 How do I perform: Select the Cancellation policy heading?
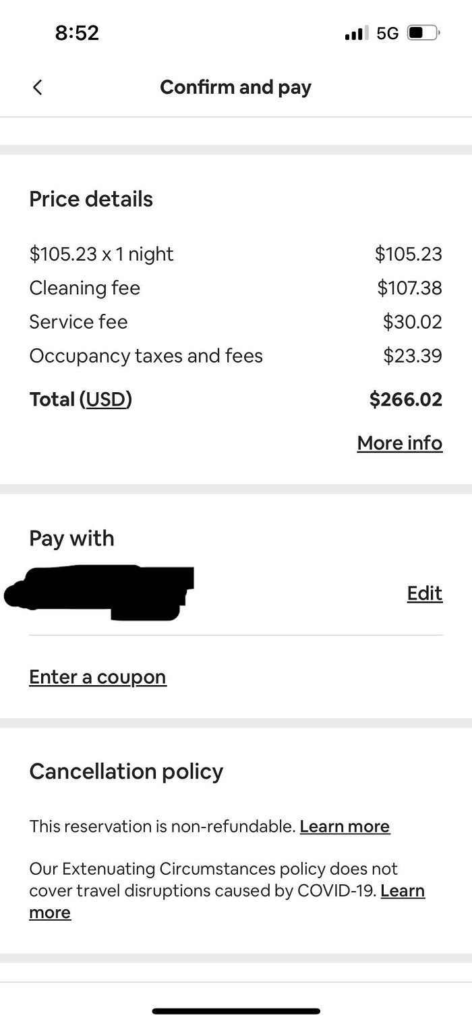click(125, 772)
